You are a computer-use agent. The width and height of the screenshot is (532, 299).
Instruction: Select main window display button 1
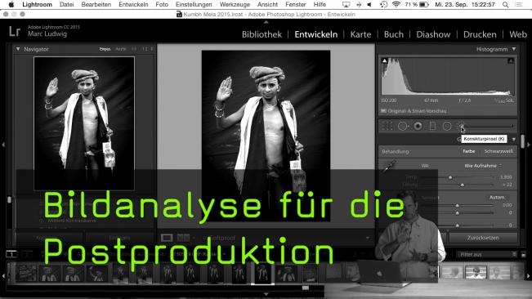tap(11, 254)
